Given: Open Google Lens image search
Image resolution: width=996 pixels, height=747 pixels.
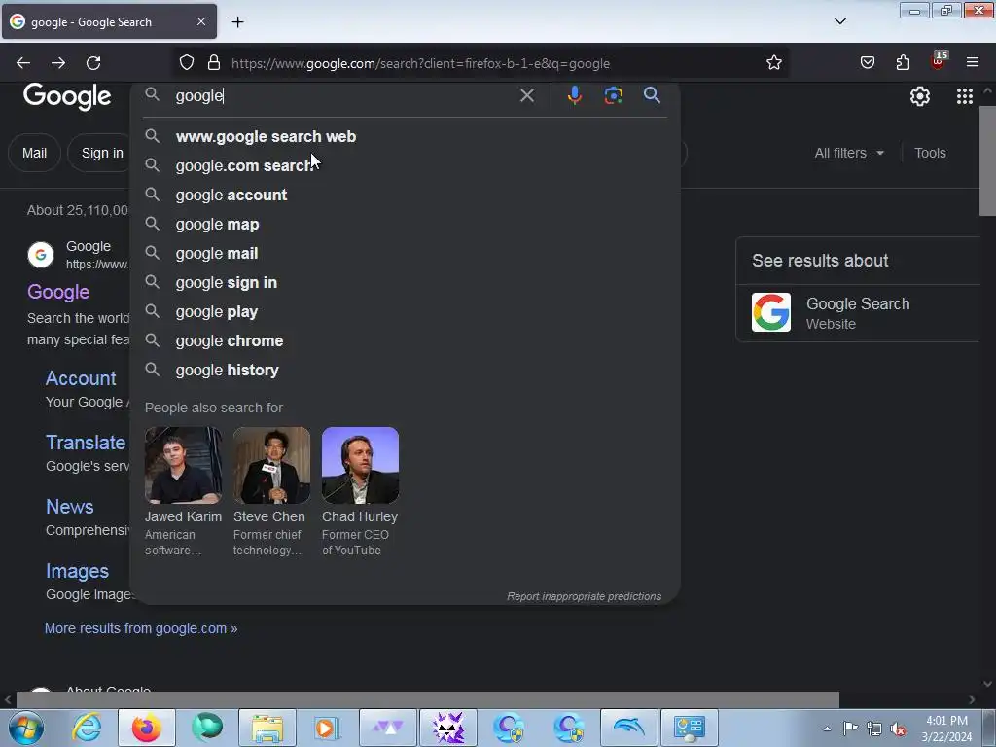Looking at the screenshot, I should point(613,95).
